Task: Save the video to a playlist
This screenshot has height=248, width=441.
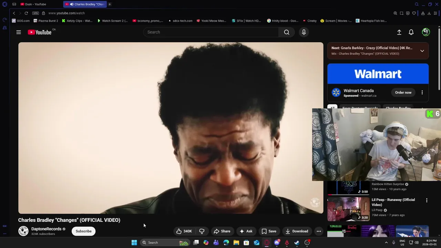Action: pos(269,231)
